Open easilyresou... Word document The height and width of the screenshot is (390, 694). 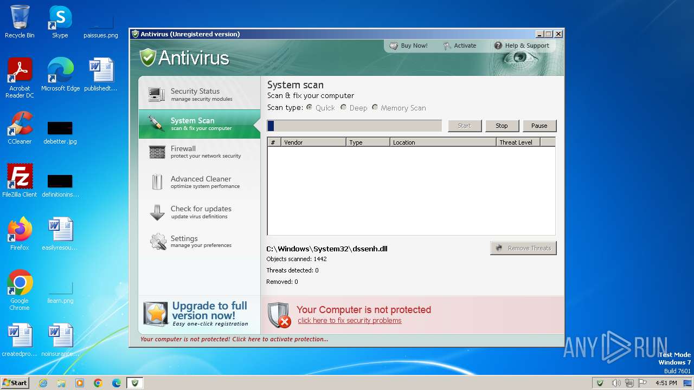[60, 234]
